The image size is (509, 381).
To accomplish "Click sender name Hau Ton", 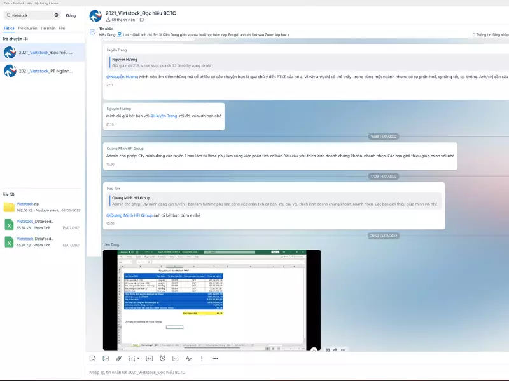I will (x=113, y=188).
